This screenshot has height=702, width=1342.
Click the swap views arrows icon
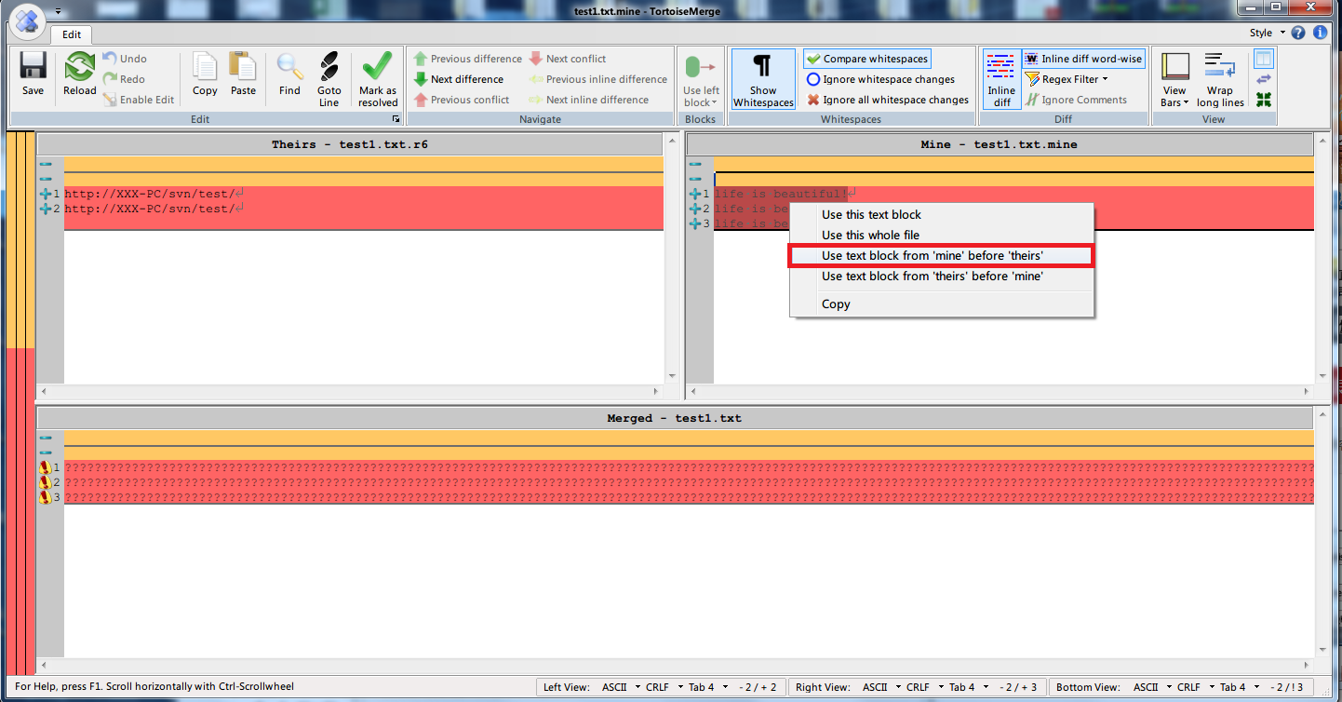(1264, 79)
